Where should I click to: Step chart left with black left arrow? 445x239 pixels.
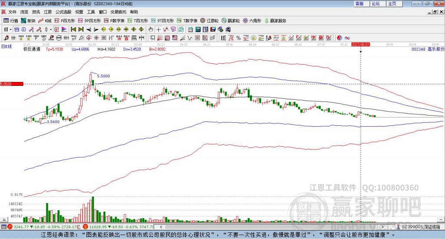(89, 29)
